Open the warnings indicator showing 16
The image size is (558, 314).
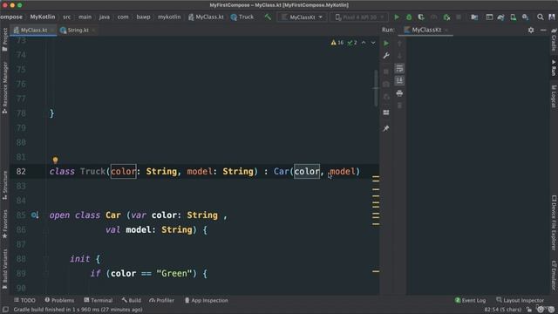click(337, 43)
